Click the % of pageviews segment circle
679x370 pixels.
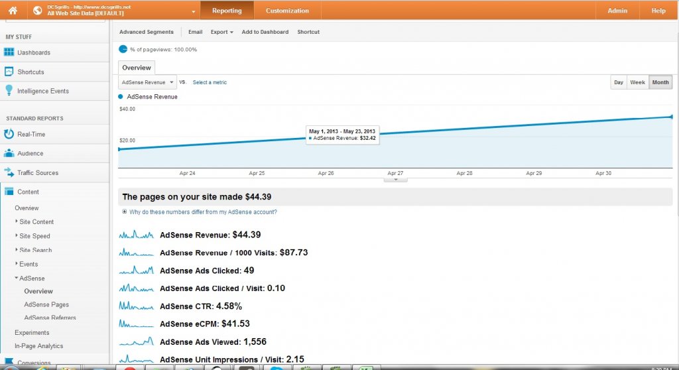point(123,49)
